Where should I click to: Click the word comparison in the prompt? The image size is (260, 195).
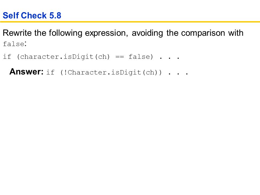[203, 33]
